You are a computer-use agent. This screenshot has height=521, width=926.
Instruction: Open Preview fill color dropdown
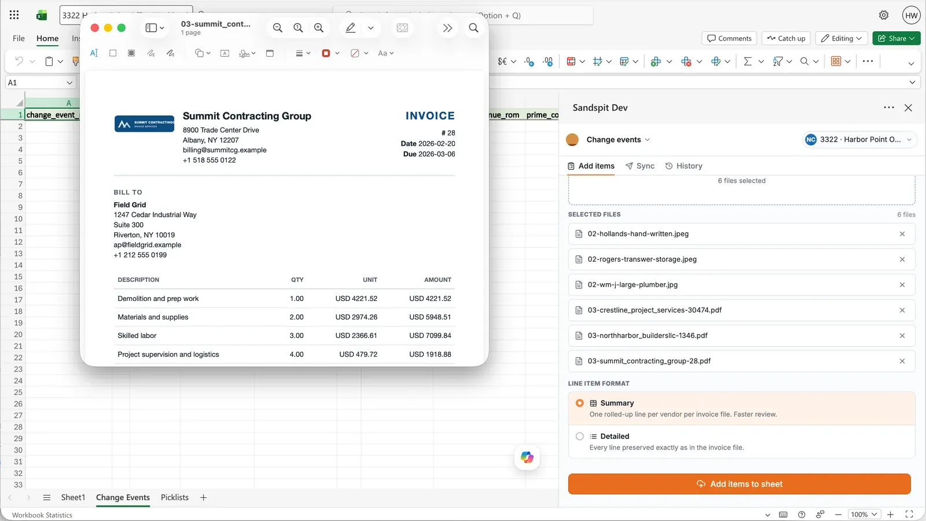pos(359,53)
